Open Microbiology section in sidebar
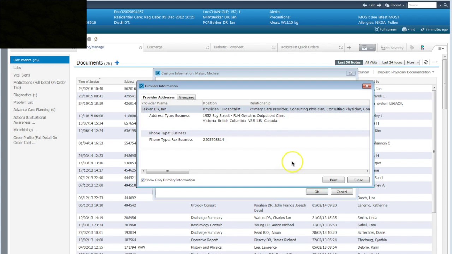The height and width of the screenshot is (254, 452). [25, 130]
